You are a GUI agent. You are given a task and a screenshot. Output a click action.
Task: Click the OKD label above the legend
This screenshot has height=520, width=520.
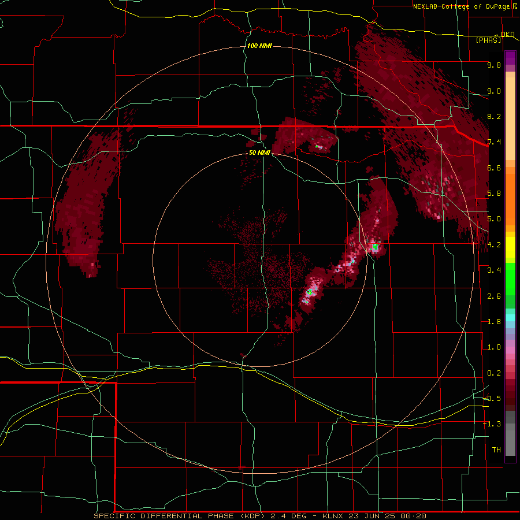click(x=507, y=34)
